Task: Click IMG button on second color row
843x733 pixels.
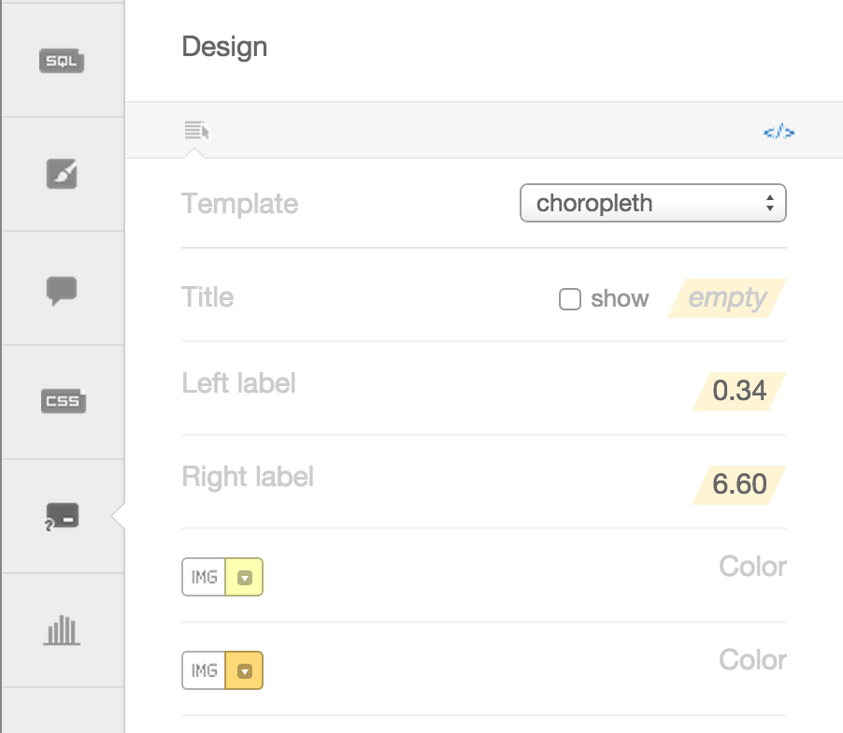Action: click(204, 670)
